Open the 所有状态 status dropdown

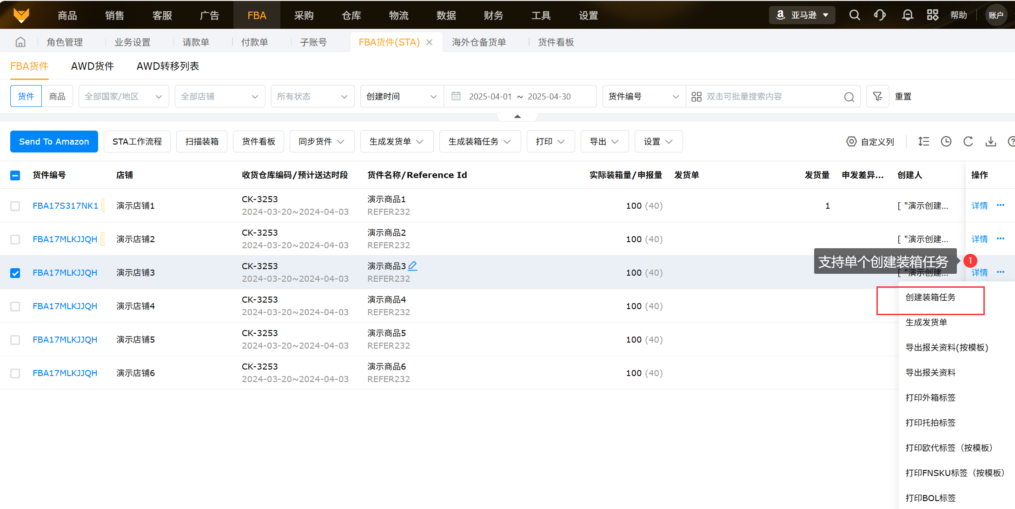[312, 96]
